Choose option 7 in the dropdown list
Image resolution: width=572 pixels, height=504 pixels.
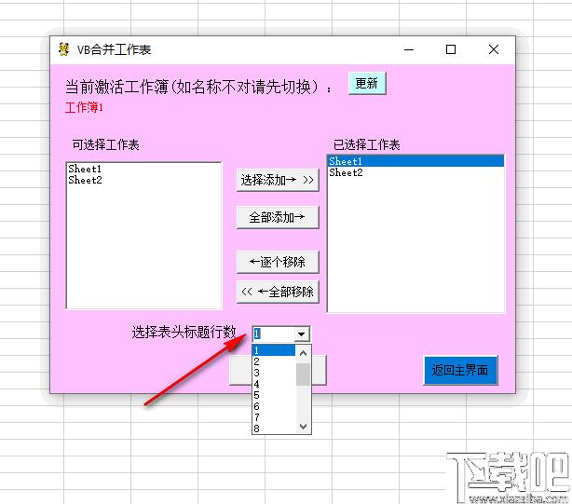pos(274,417)
